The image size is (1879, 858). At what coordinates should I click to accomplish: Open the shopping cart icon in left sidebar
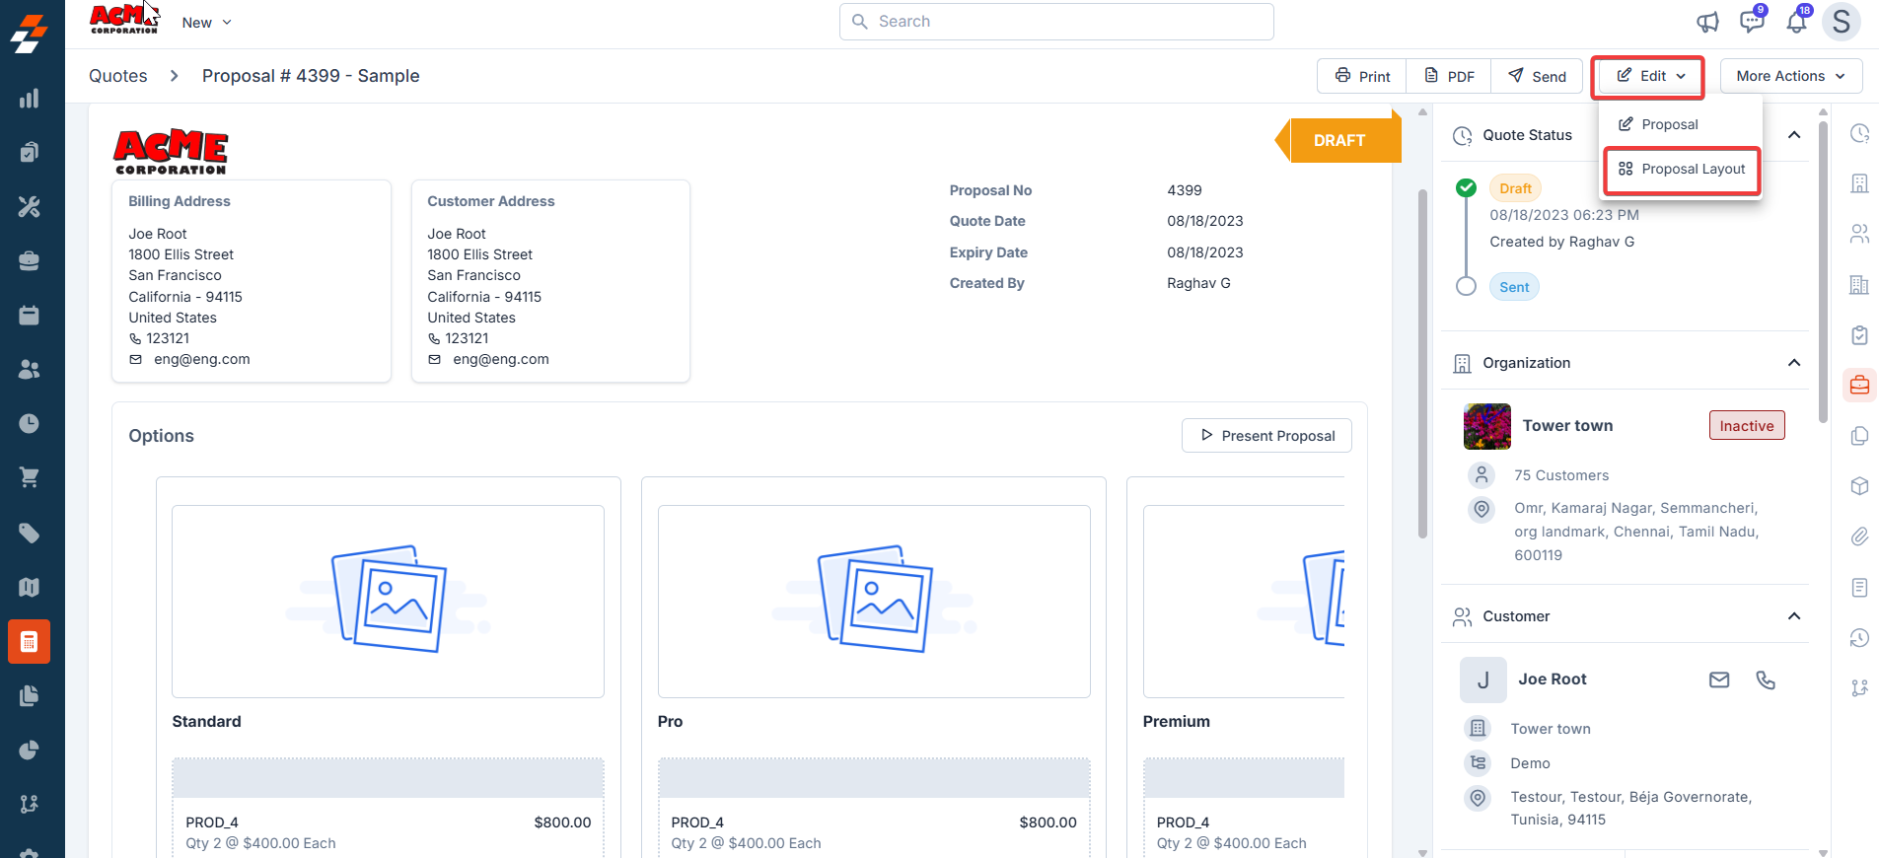point(30,477)
